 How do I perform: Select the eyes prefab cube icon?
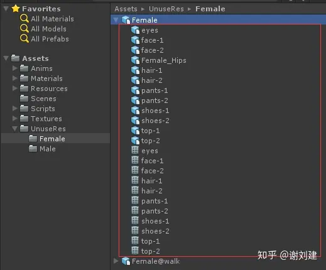(135, 30)
